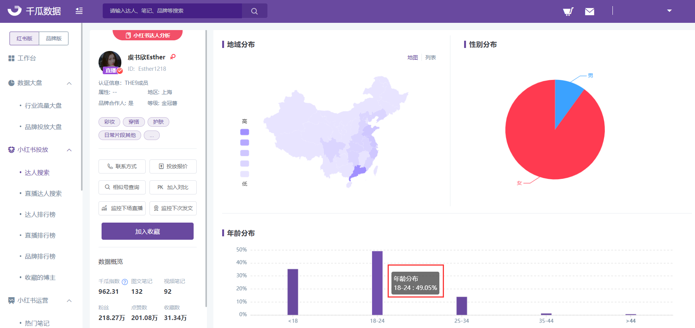Click the 加入收藏 button
The width and height of the screenshot is (695, 328).
[x=147, y=231]
